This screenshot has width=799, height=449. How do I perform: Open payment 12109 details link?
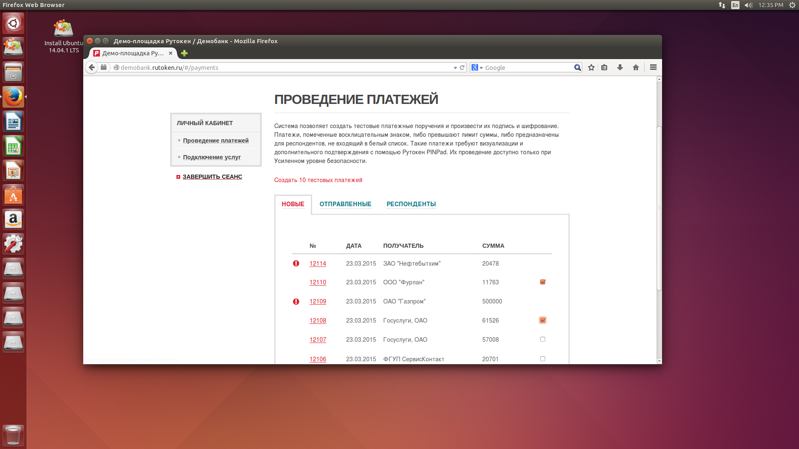[318, 301]
